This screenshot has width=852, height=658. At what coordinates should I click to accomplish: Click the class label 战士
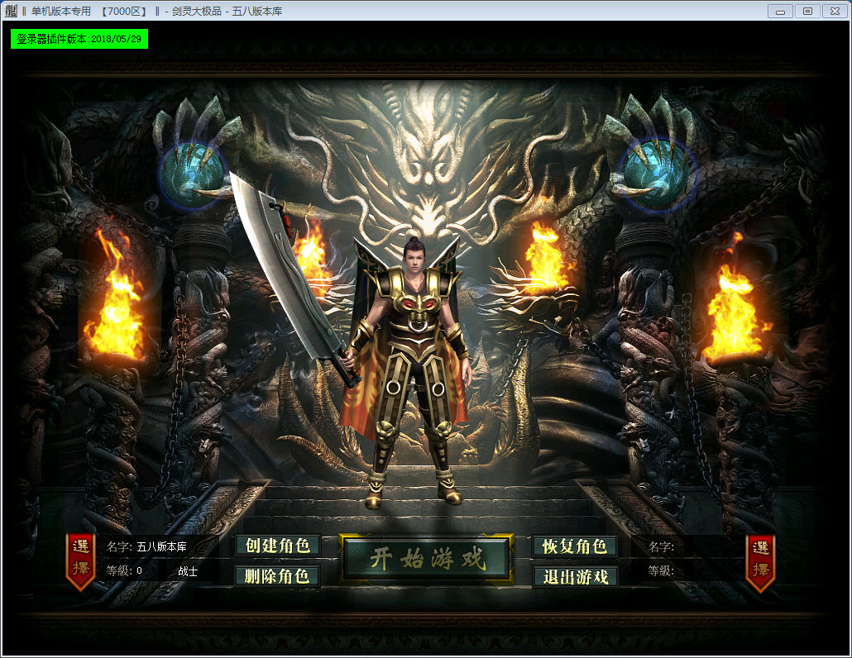(188, 571)
